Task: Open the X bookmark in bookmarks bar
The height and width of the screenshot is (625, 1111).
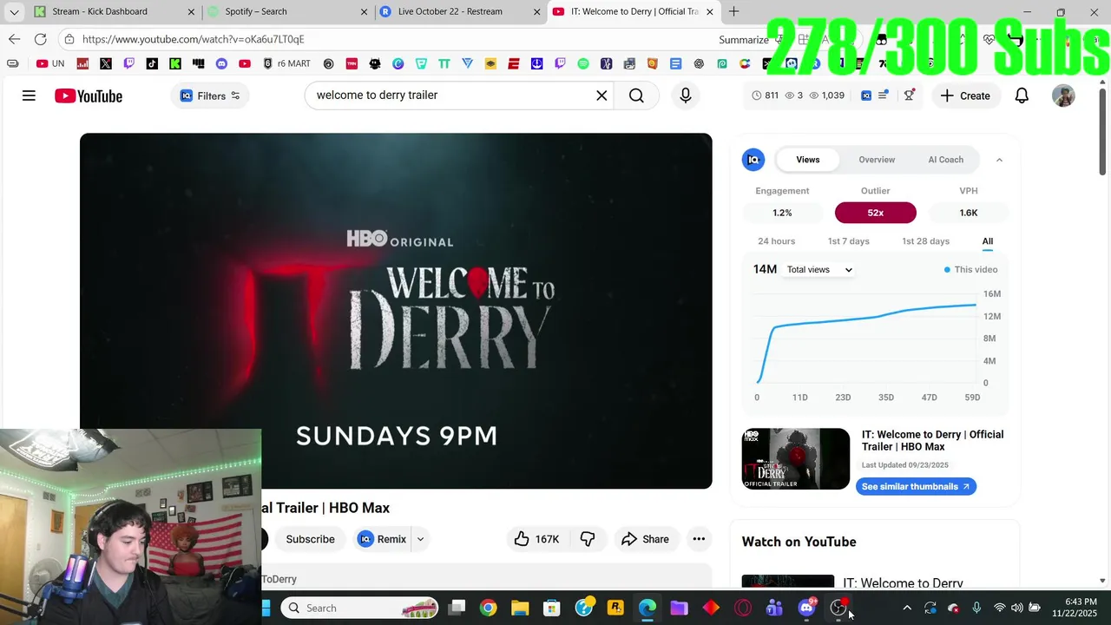Action: (106, 63)
